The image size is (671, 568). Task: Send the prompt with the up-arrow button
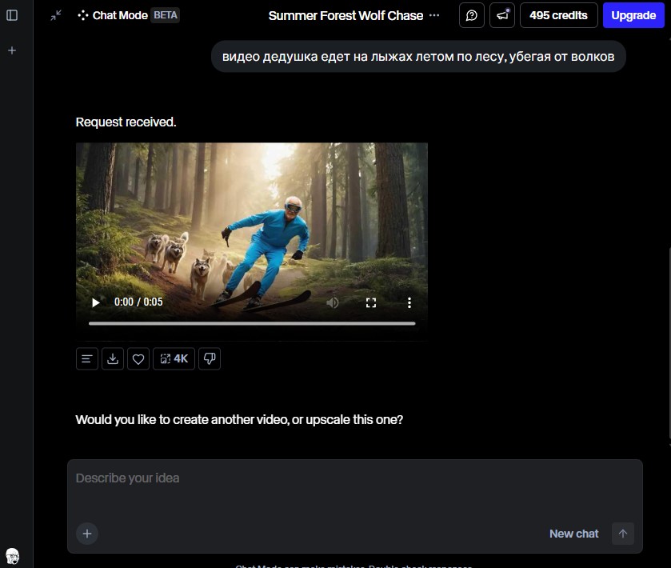coord(623,534)
